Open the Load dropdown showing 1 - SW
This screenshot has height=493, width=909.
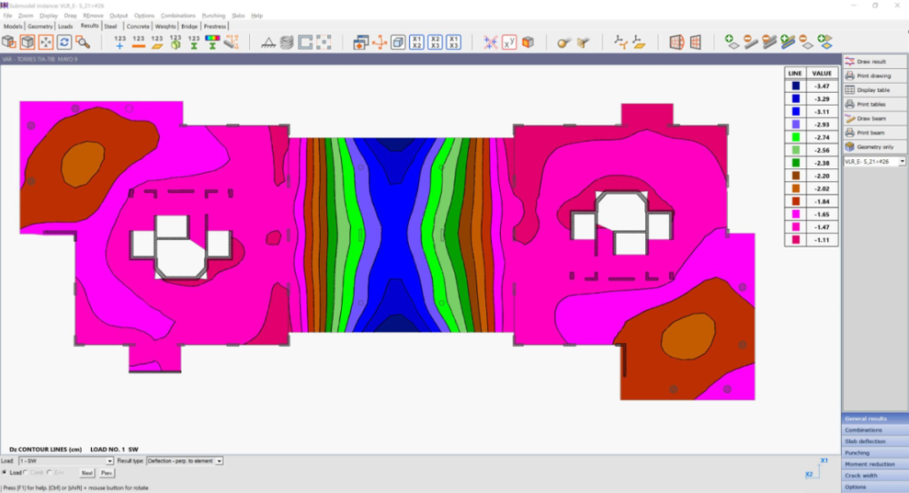click(x=109, y=461)
